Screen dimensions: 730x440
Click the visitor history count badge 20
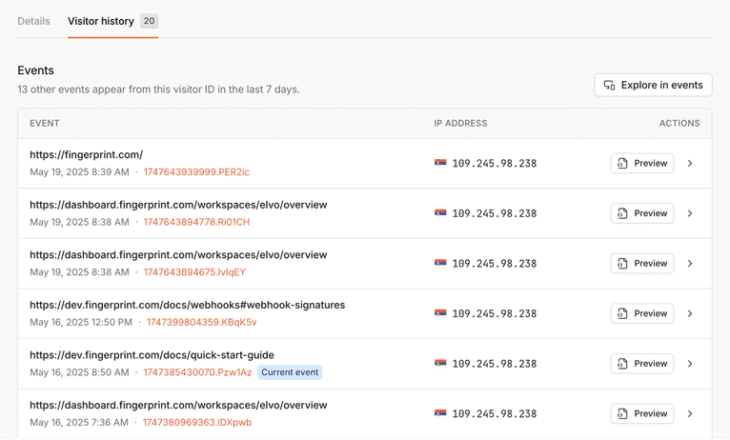coord(149,21)
